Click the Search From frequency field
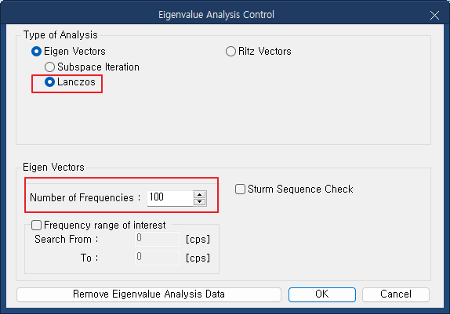Viewport: 450px width, 314px height. (x=158, y=239)
